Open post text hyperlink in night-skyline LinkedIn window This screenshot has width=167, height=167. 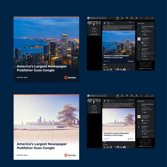tap(114, 29)
